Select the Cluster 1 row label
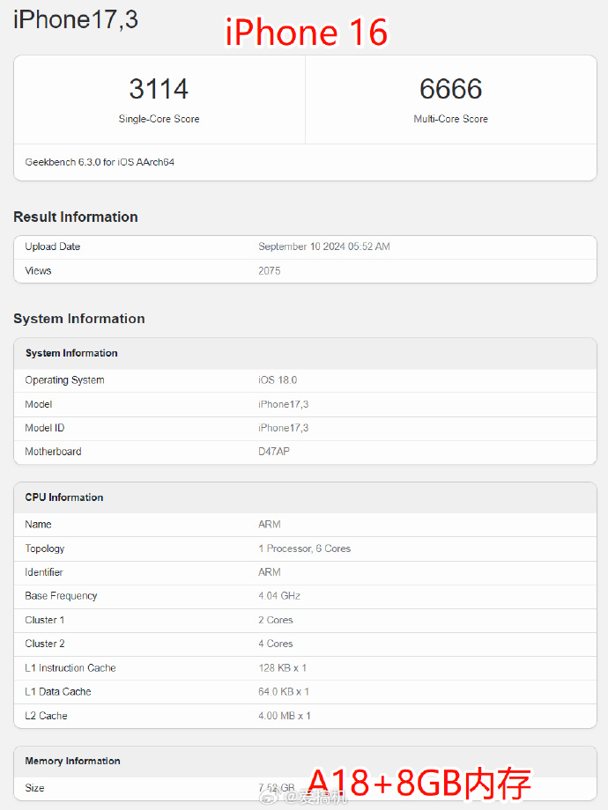 click(x=44, y=620)
